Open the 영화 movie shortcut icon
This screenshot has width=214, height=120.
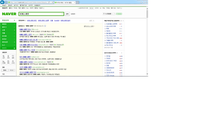(x=8, y=62)
